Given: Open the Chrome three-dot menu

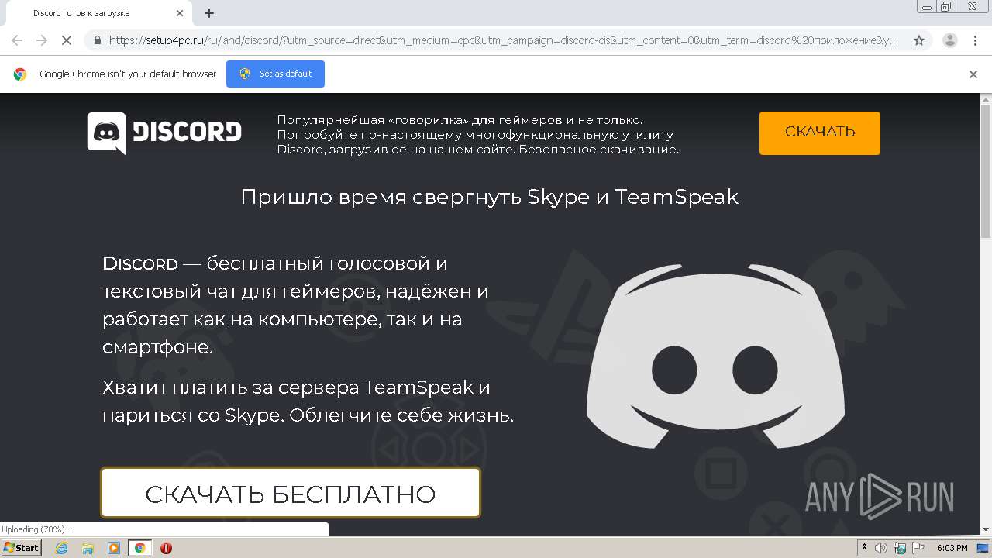Looking at the screenshot, I should (x=975, y=40).
